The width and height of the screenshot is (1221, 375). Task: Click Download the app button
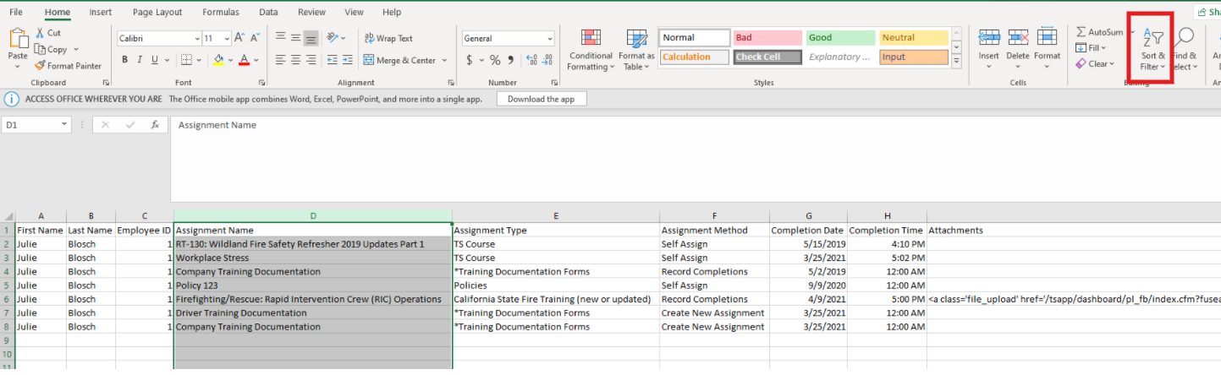tap(542, 99)
